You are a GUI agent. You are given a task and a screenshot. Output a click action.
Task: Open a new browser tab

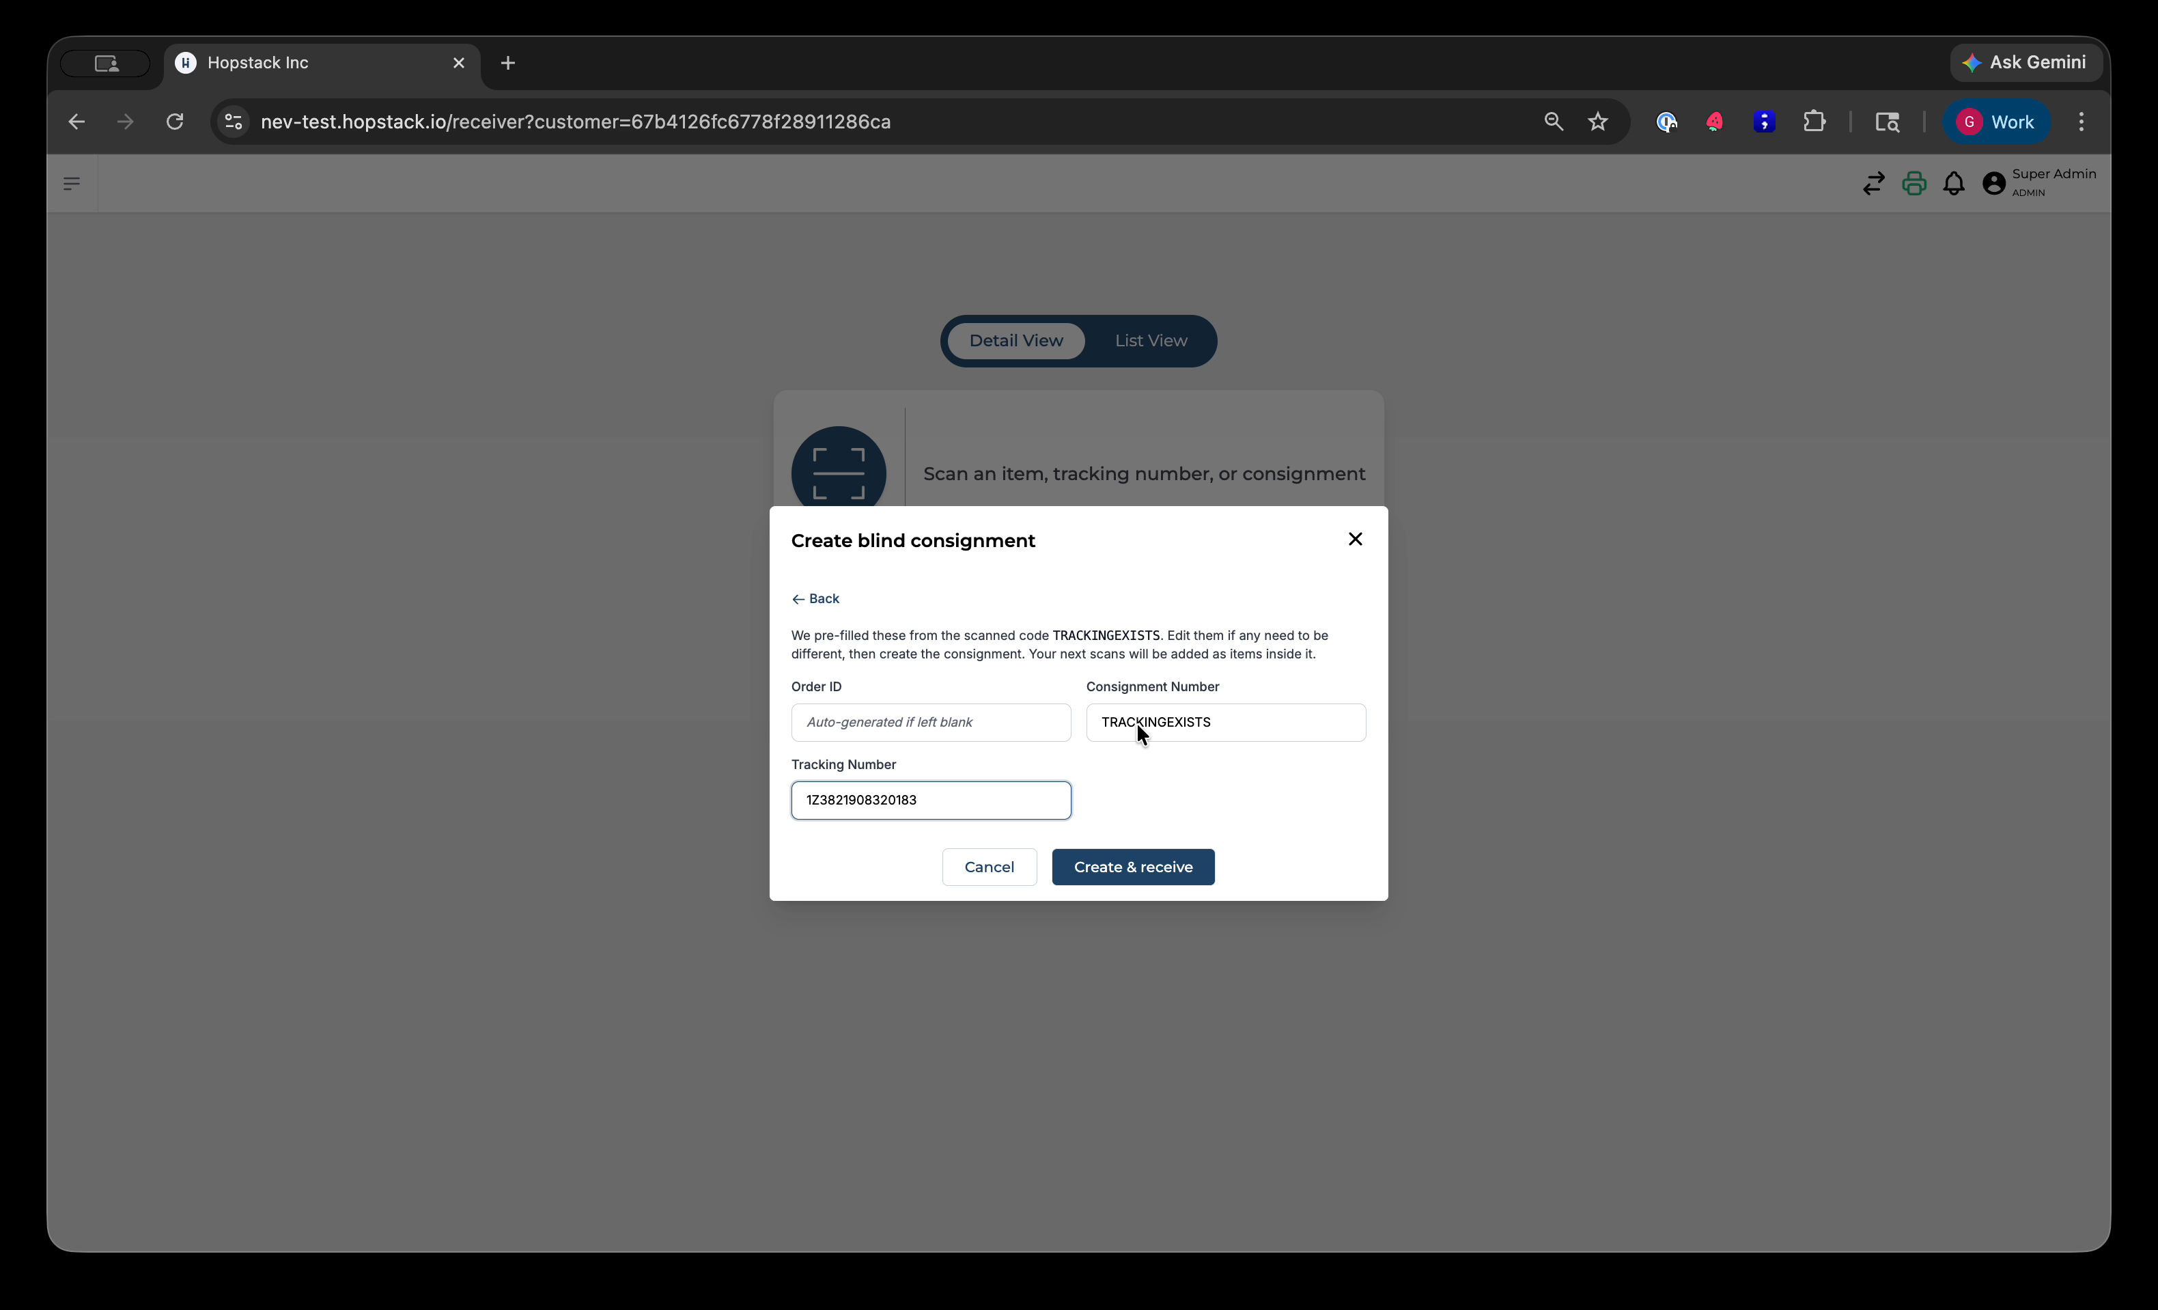coord(508,63)
